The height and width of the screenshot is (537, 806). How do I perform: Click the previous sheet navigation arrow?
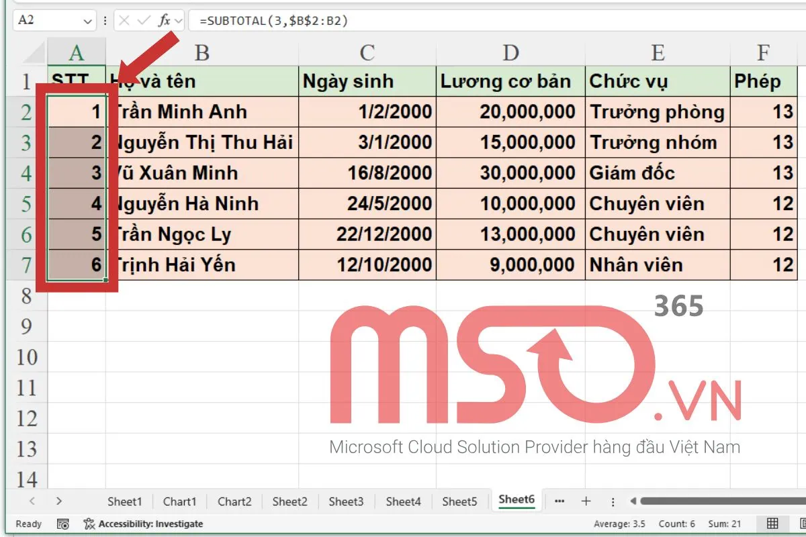[32, 501]
